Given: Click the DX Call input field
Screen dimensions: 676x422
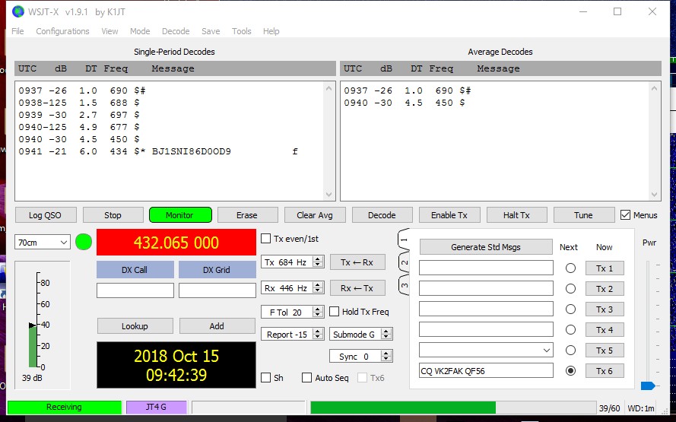Looking at the screenshot, I should coord(135,290).
